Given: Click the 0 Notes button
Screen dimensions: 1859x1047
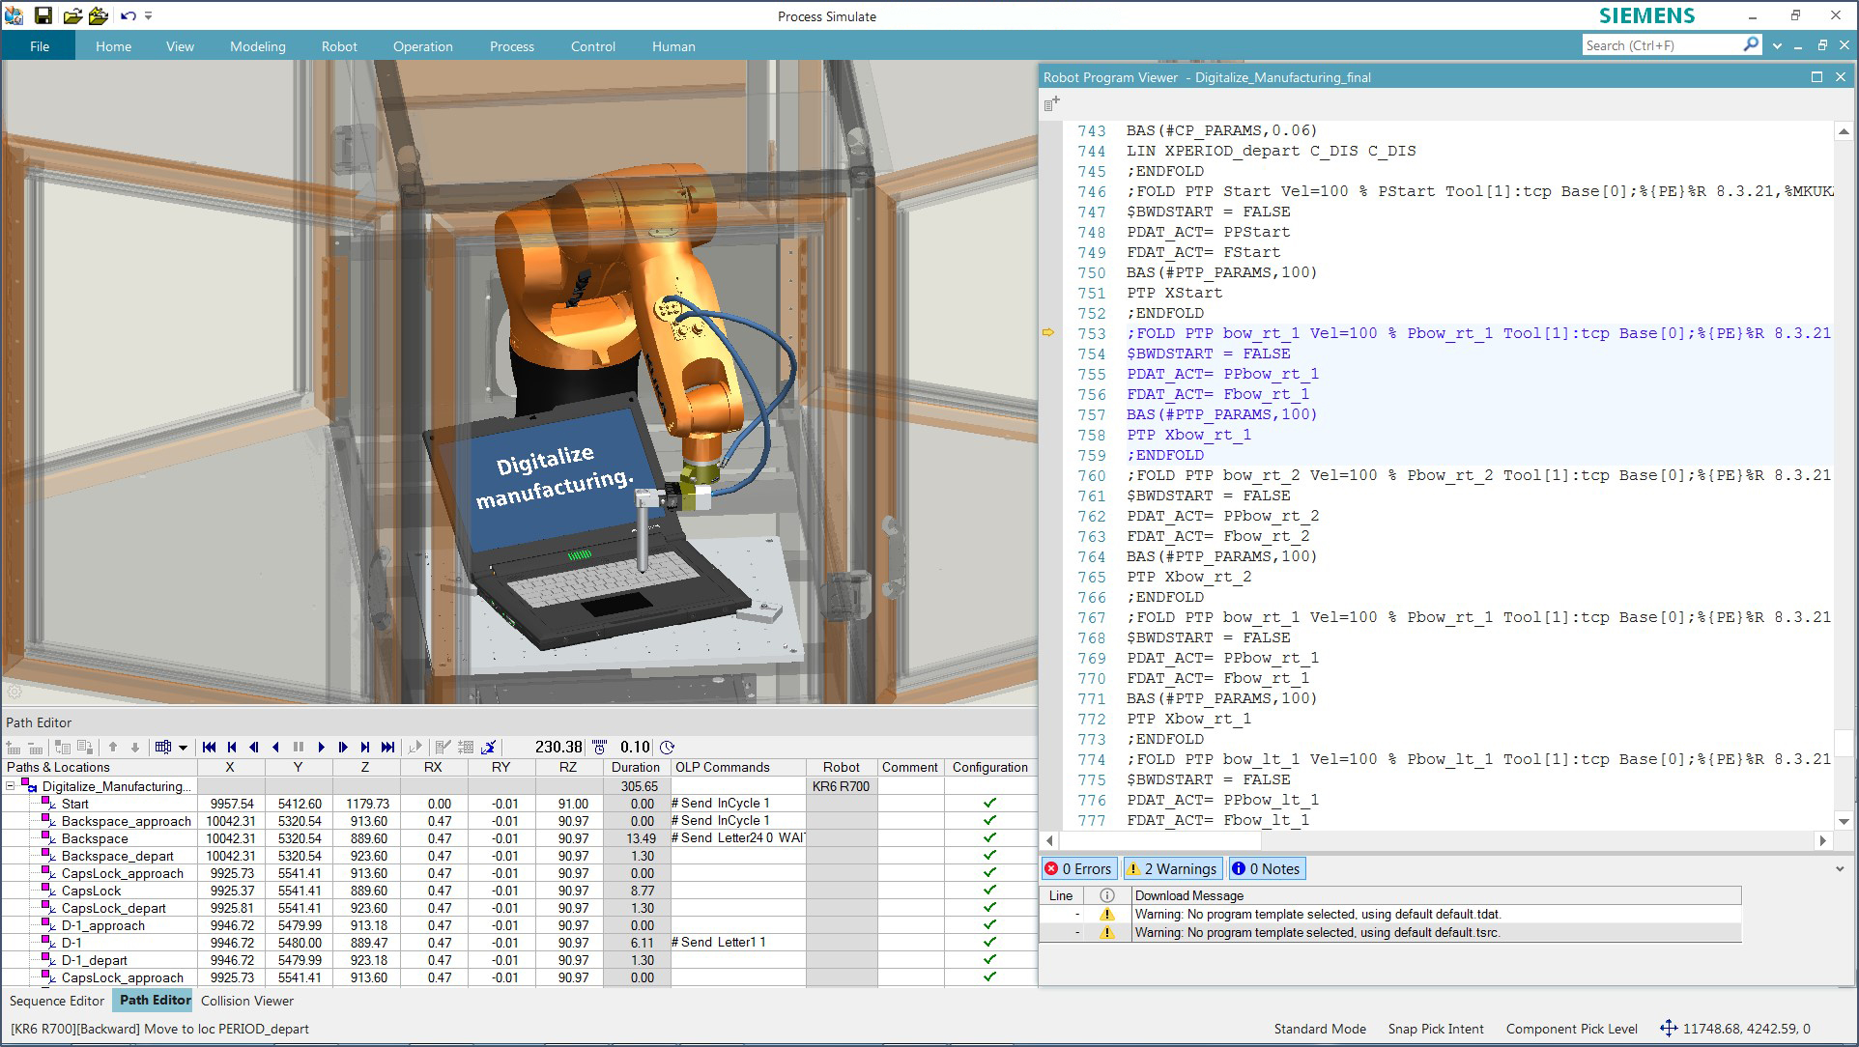Looking at the screenshot, I should tap(1267, 868).
